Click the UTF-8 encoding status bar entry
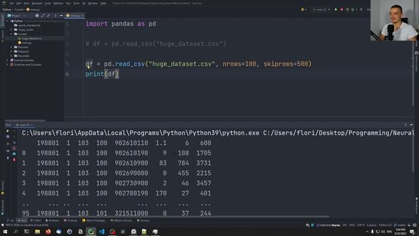The image size is (419, 236). [x=361, y=226]
